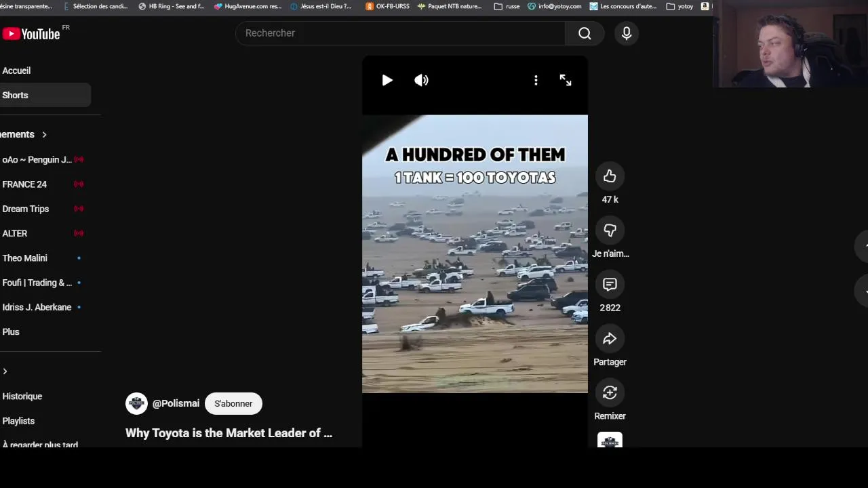
Task: Open info@yotoy.com bookmark
Action: click(x=554, y=6)
